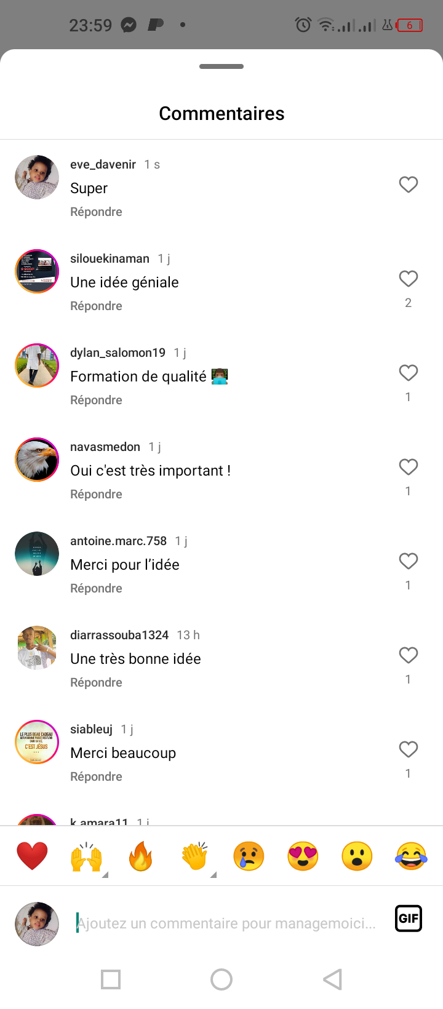Like the "Une idée géniale" comment
This screenshot has width=443, height=1009.
(409, 279)
